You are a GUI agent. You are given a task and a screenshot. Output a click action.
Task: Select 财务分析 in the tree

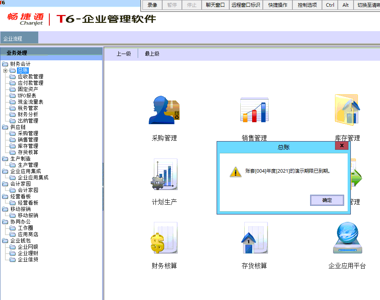tap(28, 115)
